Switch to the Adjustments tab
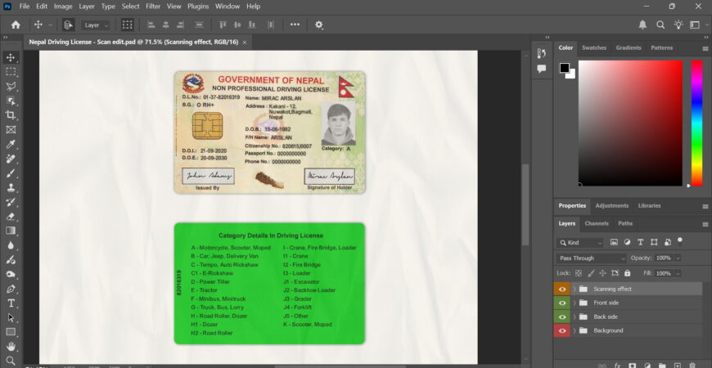This screenshot has height=368, width=712. click(x=611, y=205)
